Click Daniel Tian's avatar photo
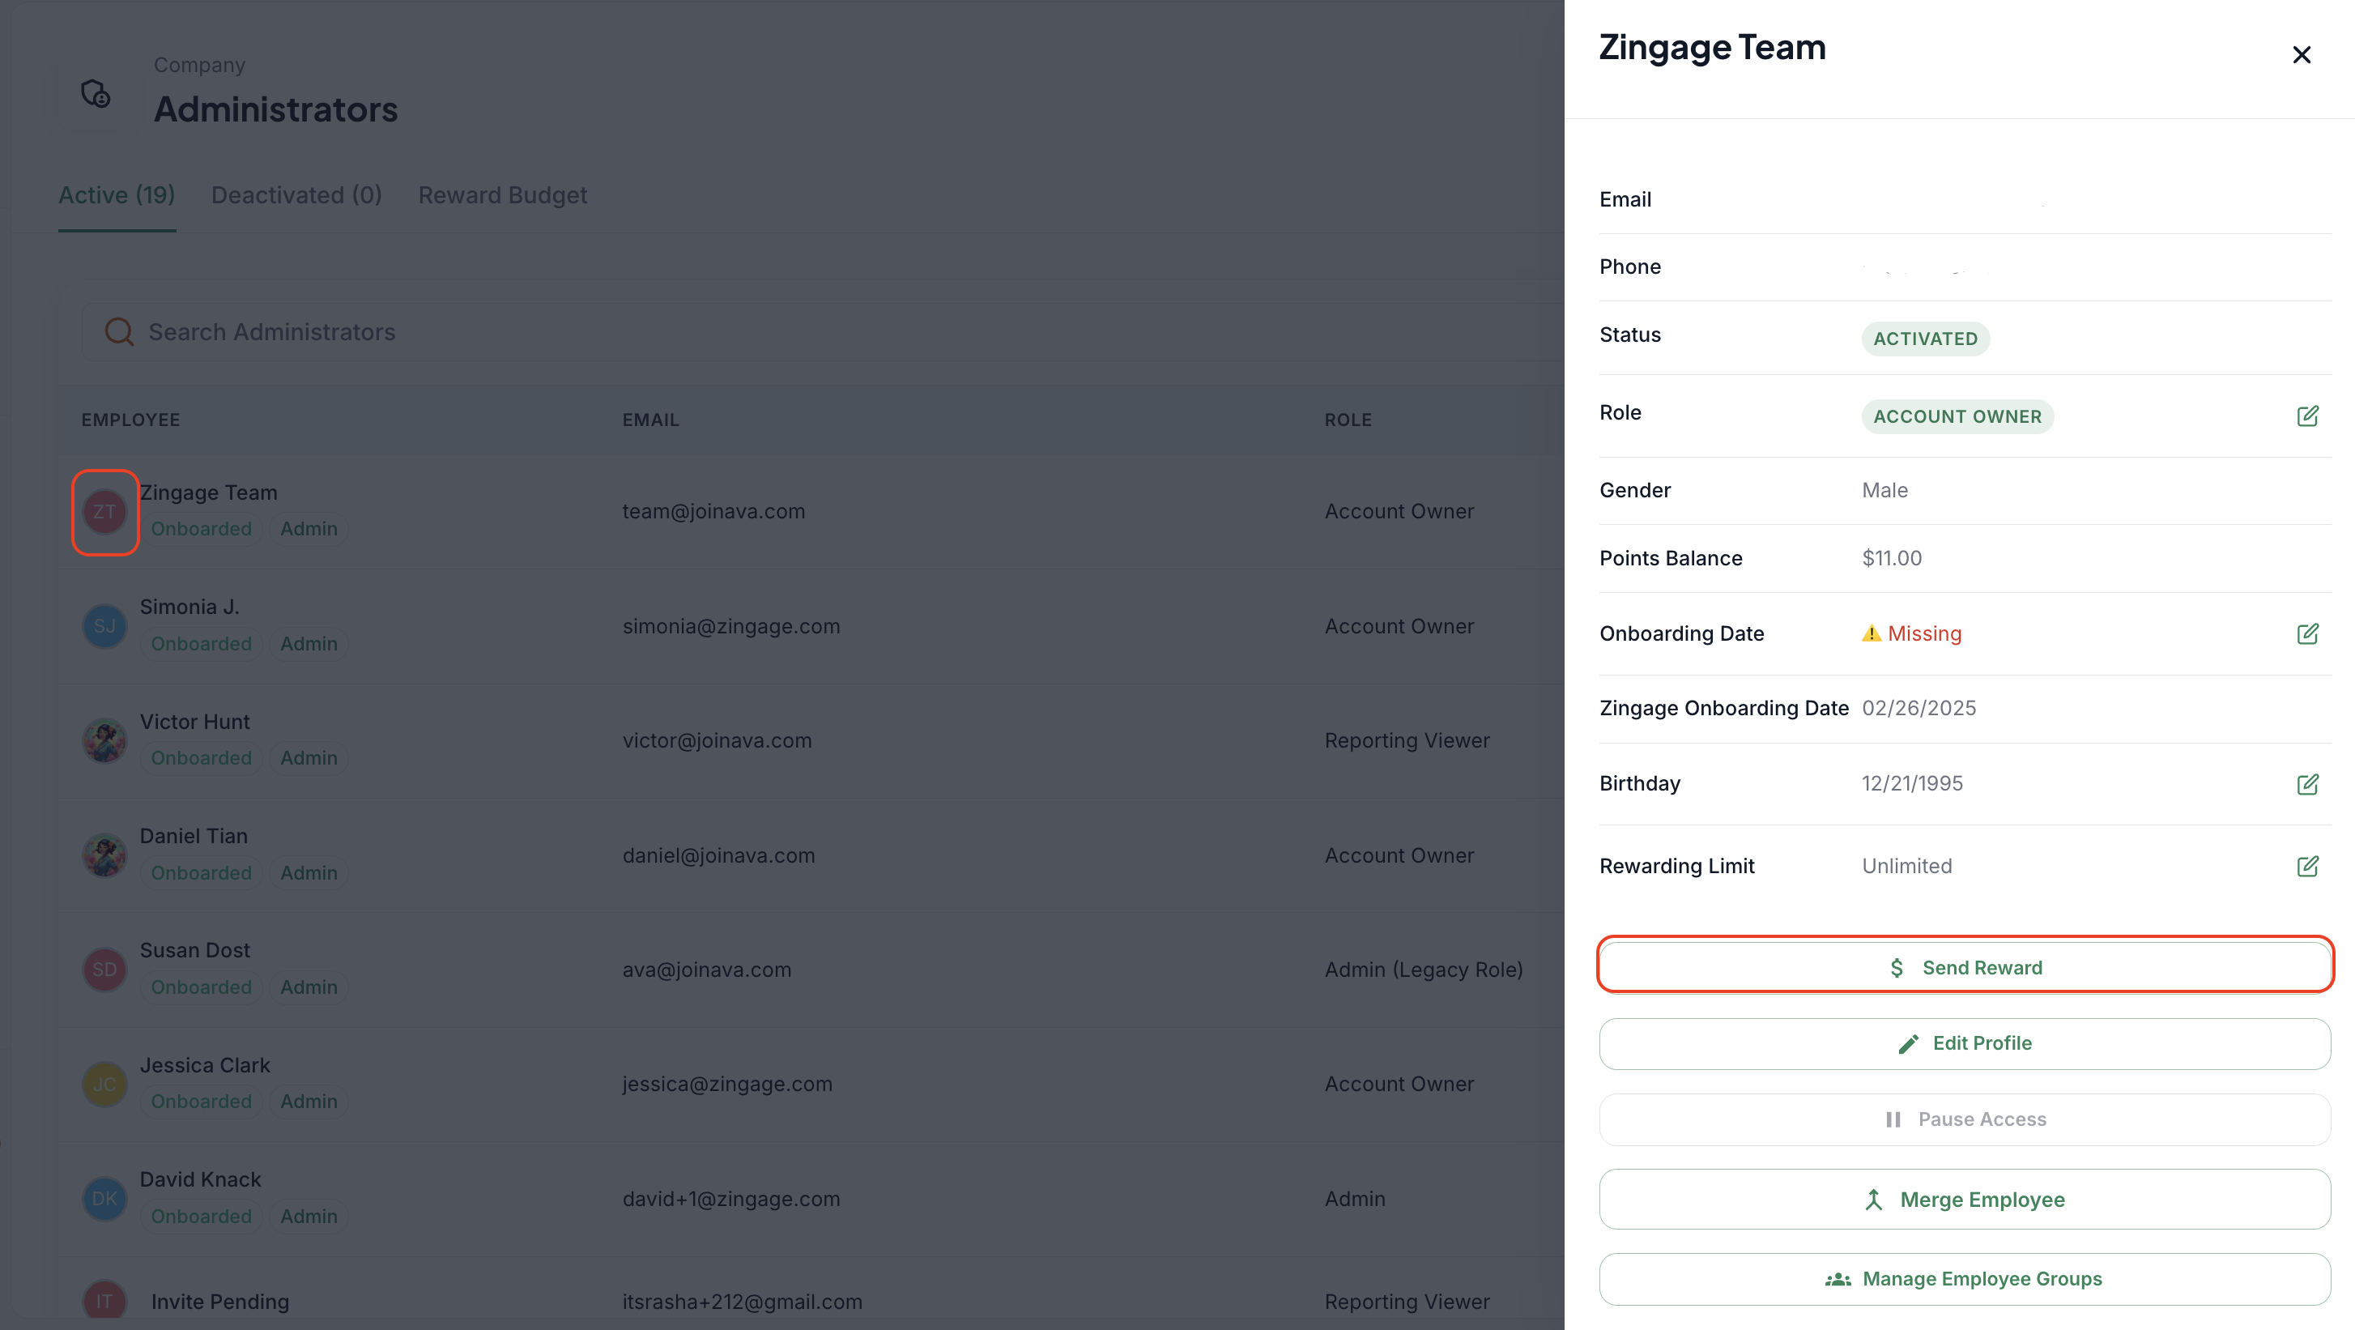This screenshot has width=2355, height=1330. tap(105, 855)
